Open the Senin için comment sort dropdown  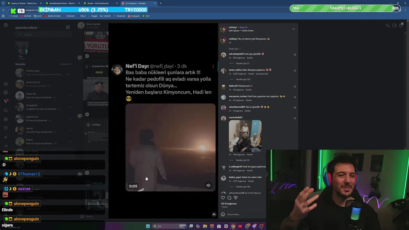pyautogui.click(x=235, y=49)
